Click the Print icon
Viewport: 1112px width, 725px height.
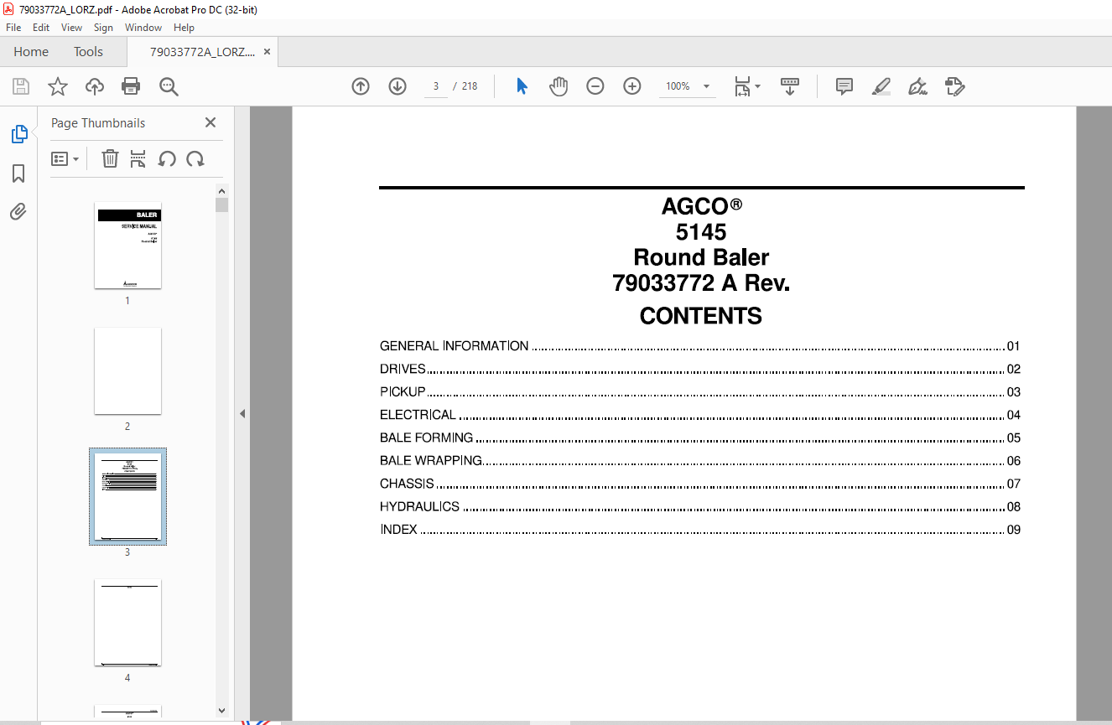pos(131,86)
